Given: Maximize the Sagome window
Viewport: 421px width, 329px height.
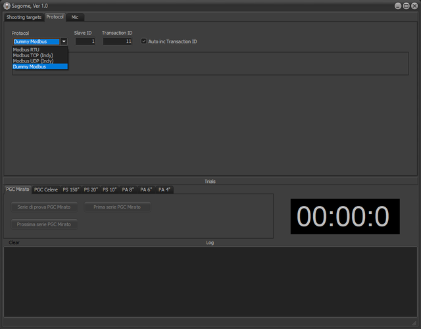Looking at the screenshot, I should click(407, 6).
